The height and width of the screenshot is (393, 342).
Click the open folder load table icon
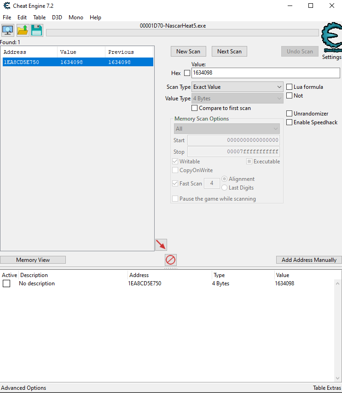click(x=23, y=30)
